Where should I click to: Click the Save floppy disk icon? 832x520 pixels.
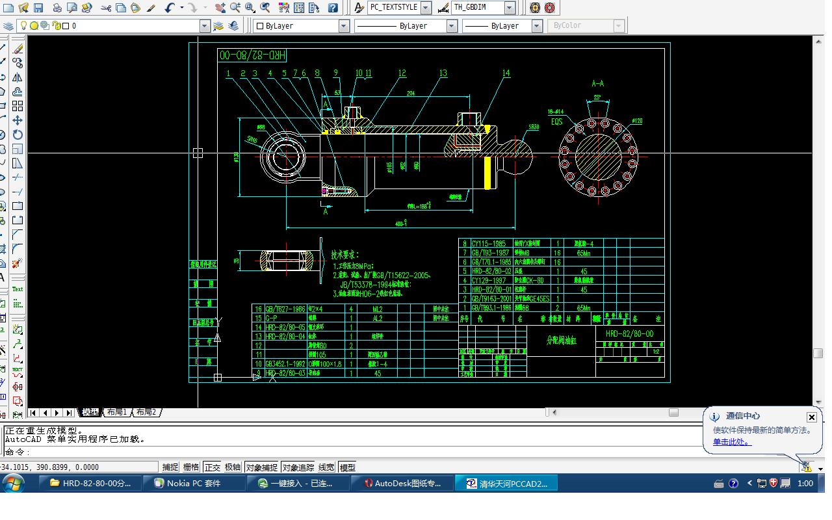click(x=38, y=8)
